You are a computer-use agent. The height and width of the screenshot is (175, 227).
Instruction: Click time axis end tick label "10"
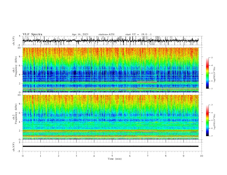201,156
